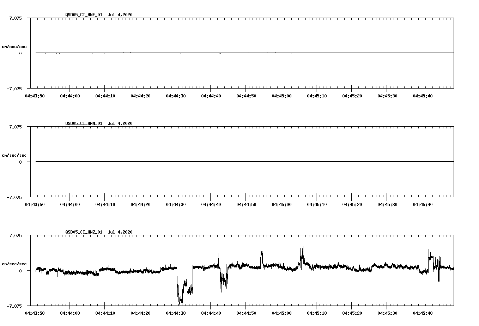Click the 7.075 label on the HNE plot
Image resolution: width=479 pixels, height=326 pixels.
(16, 18)
